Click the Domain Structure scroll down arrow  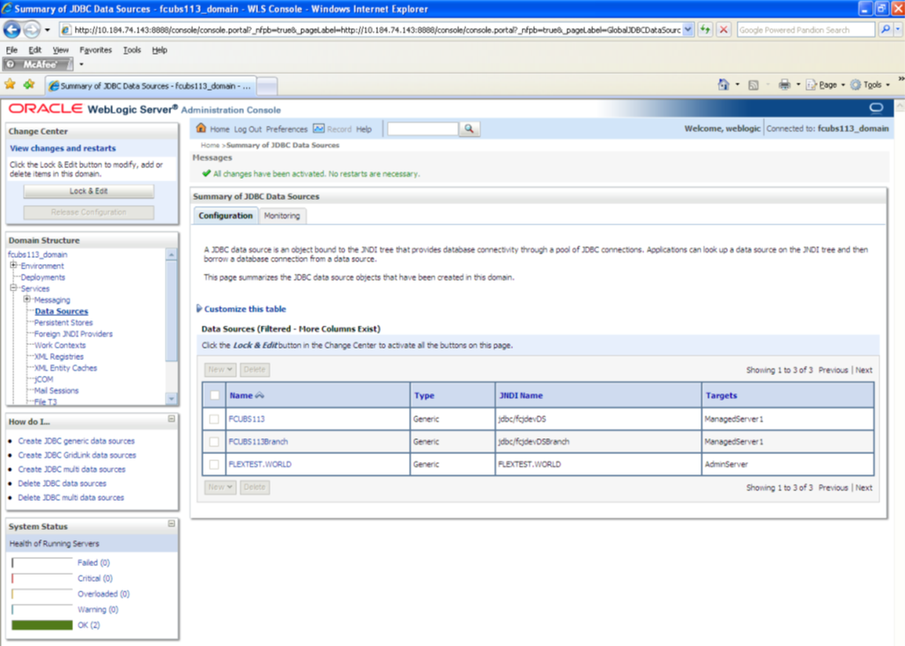pyautogui.click(x=172, y=399)
